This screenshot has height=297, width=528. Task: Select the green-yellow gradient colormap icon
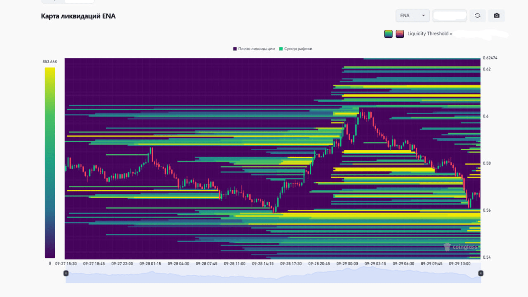coord(388,33)
